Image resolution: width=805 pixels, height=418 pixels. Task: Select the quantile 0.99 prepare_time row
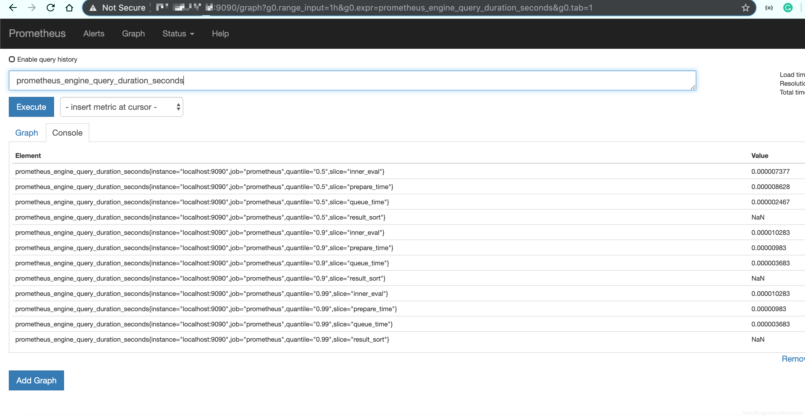click(x=409, y=309)
